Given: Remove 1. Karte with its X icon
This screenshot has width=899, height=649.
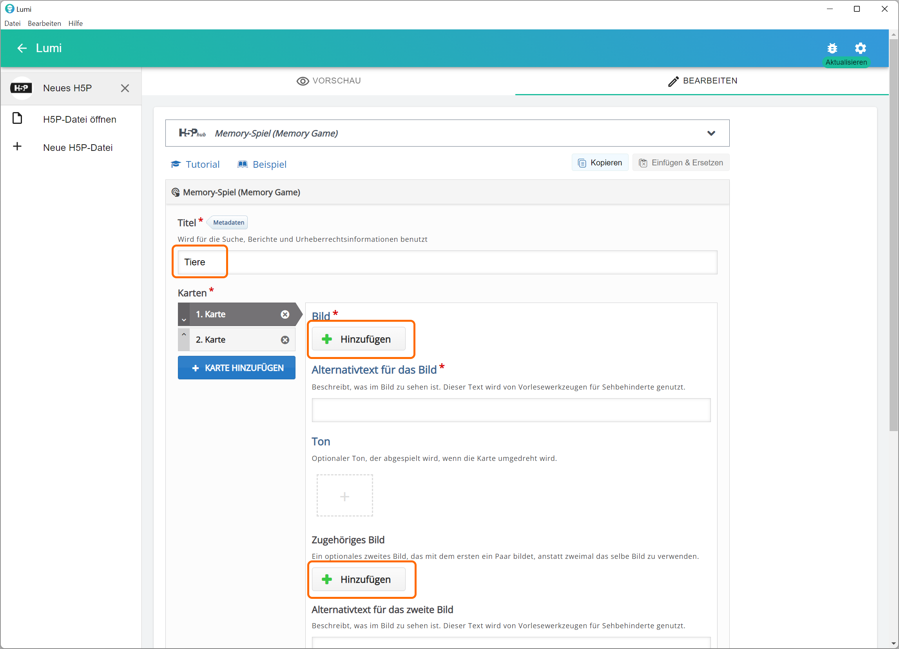Looking at the screenshot, I should point(285,314).
